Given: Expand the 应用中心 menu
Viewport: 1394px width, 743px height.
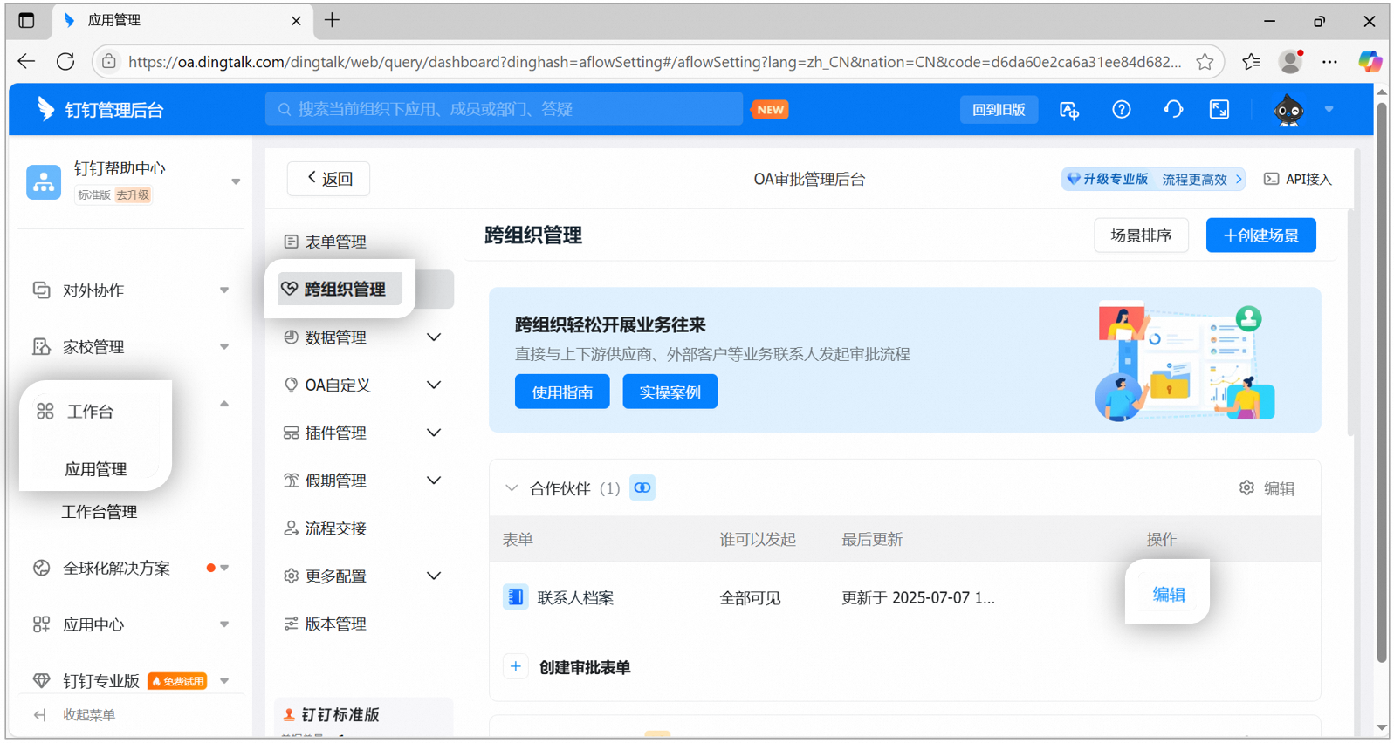Looking at the screenshot, I should [x=224, y=624].
